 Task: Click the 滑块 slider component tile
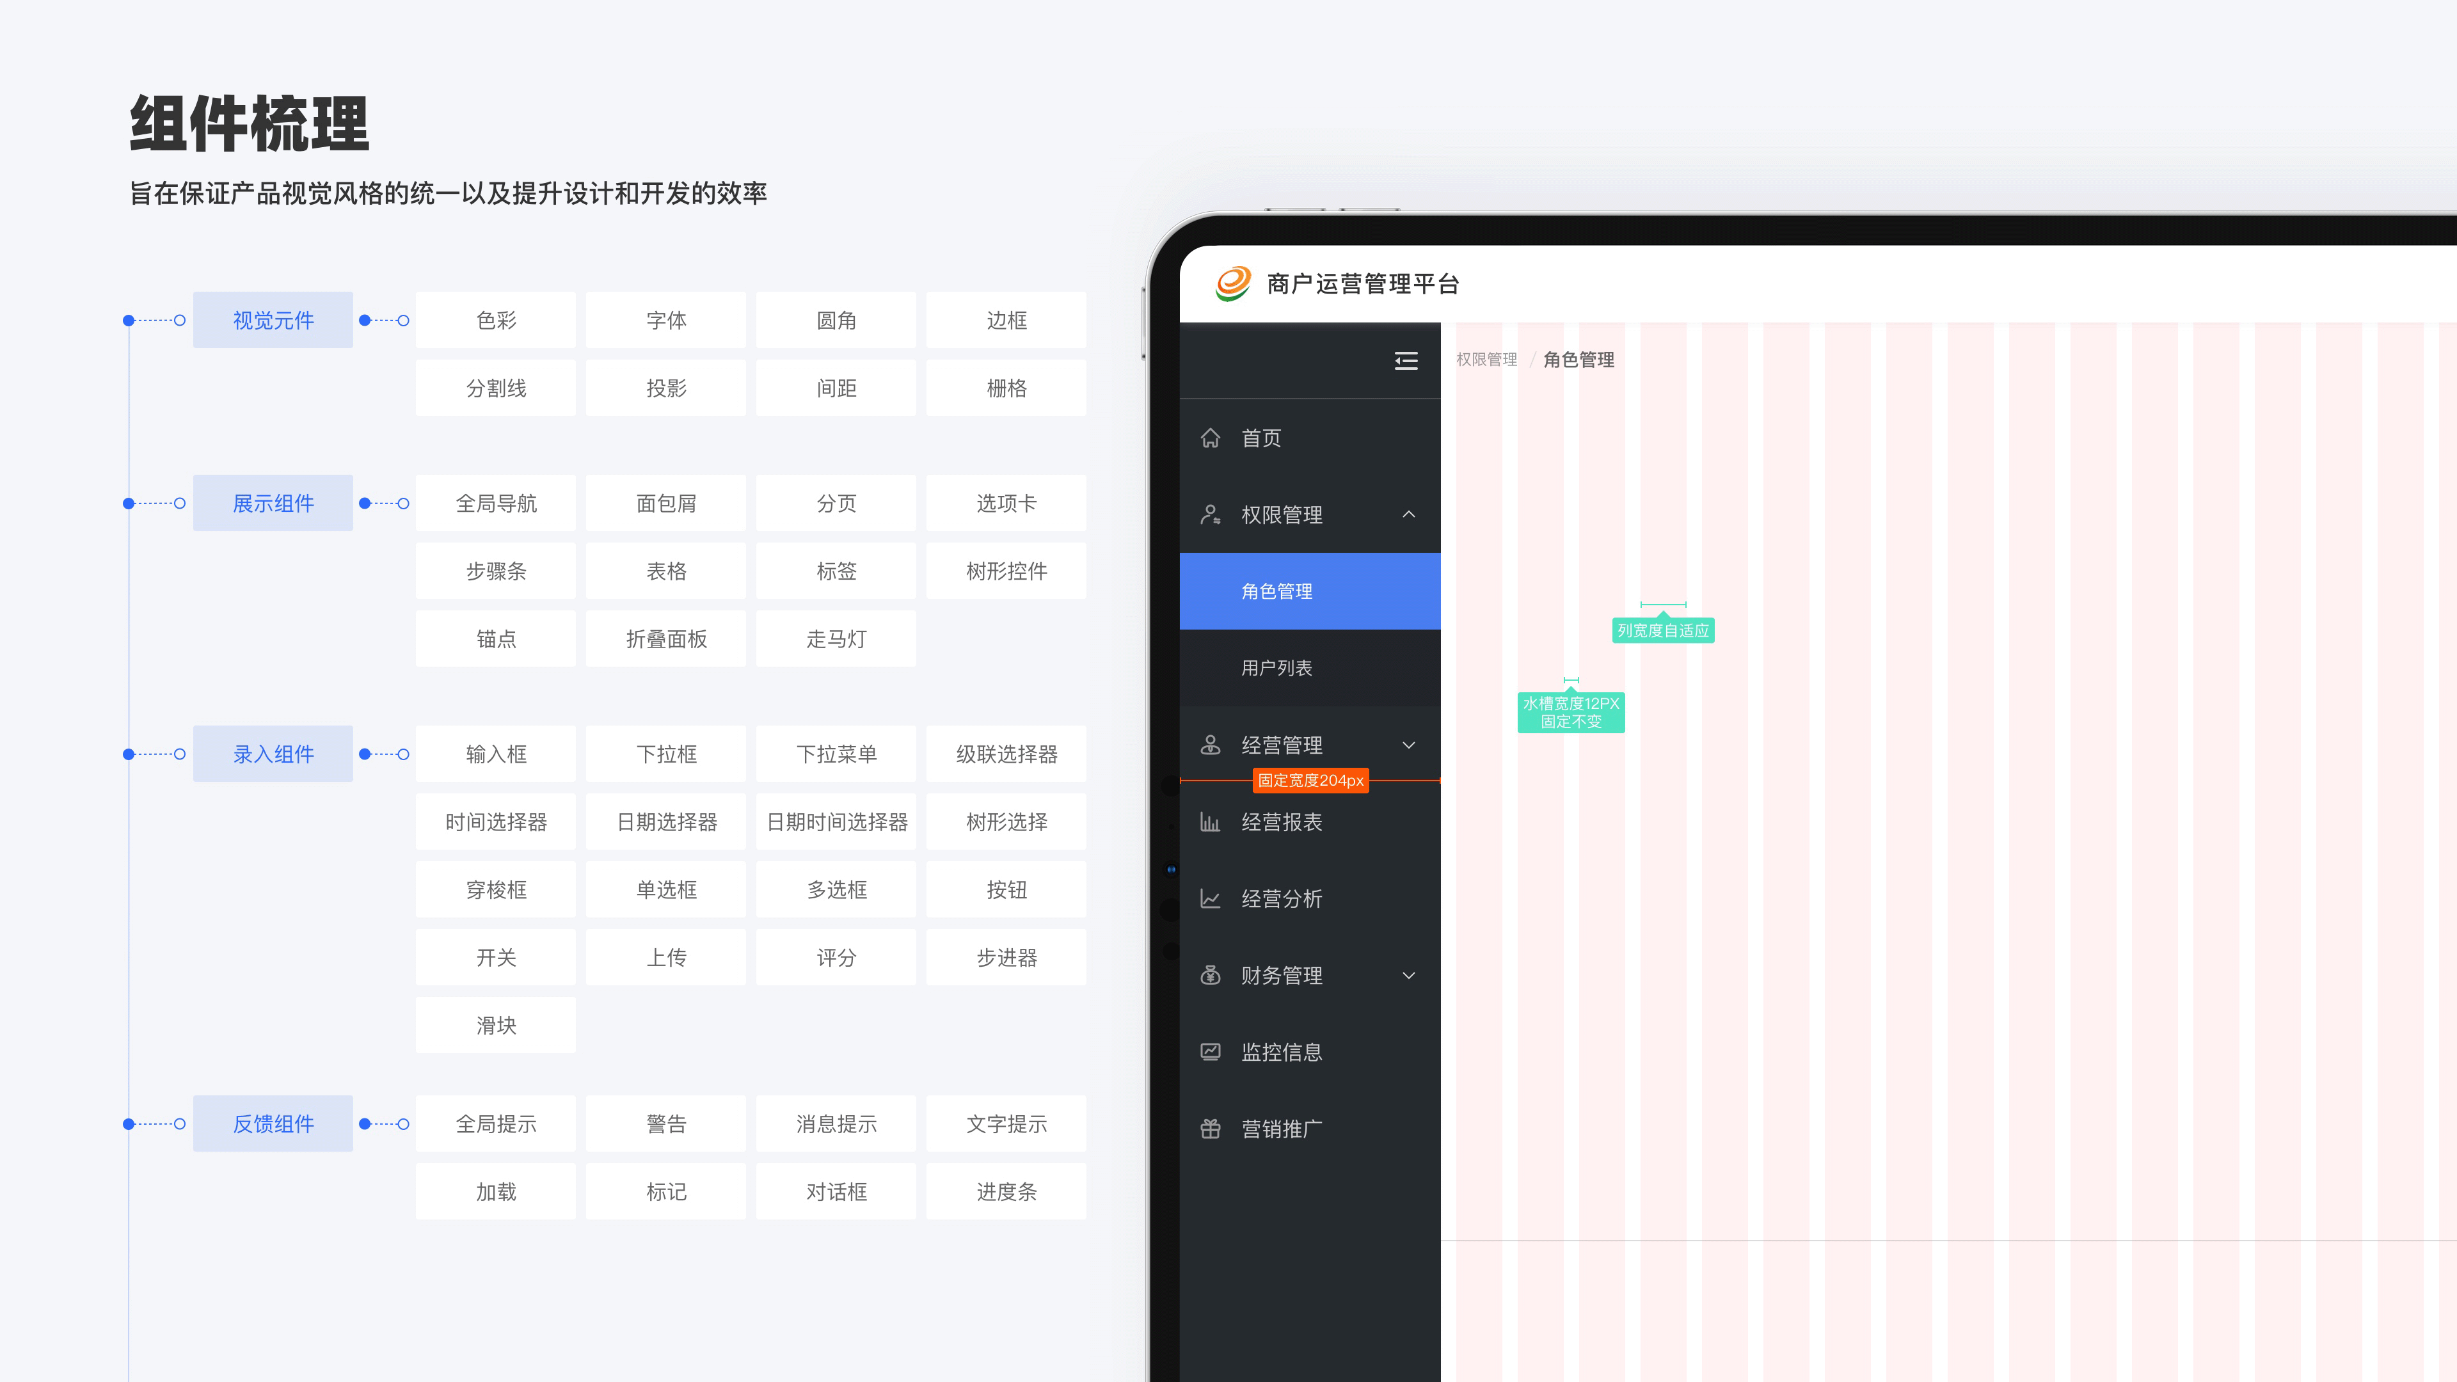496,1025
